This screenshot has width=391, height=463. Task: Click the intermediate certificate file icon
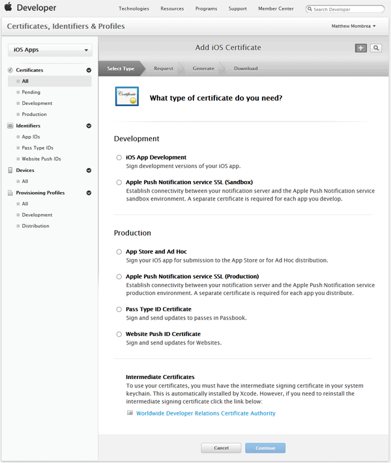tap(130, 413)
